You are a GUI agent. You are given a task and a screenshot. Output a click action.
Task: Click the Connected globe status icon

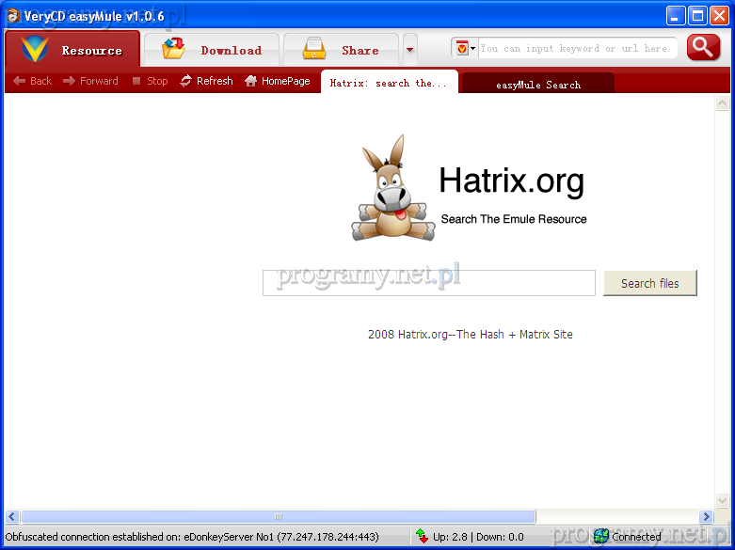[x=600, y=537]
